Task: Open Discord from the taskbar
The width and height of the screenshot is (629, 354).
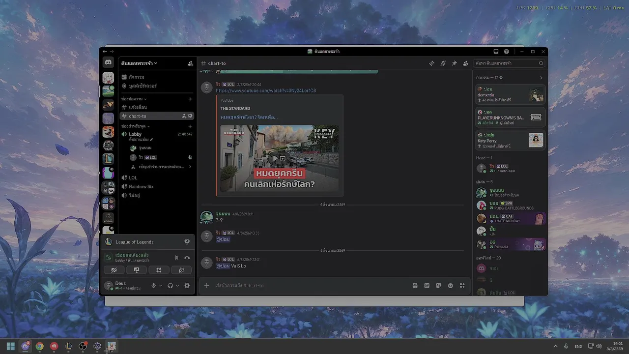Action: click(x=26, y=346)
